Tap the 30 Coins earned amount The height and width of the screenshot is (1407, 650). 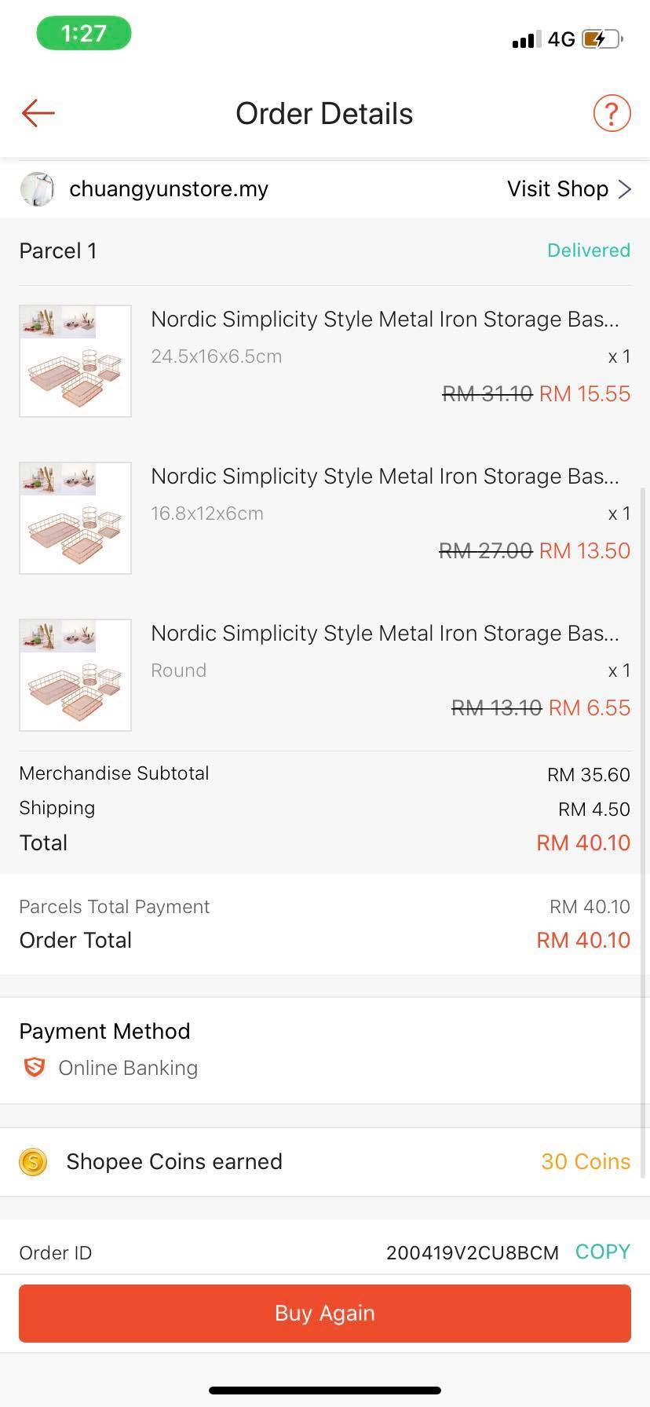coord(585,1161)
